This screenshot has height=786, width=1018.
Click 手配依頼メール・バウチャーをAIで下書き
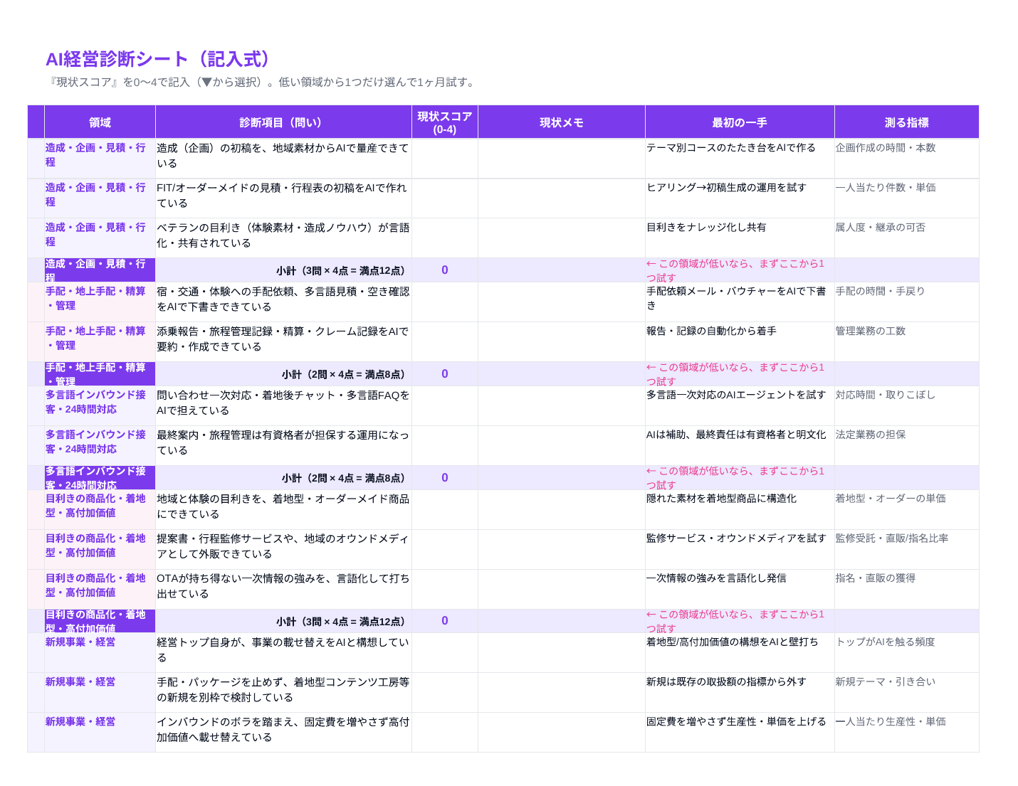tap(736, 298)
